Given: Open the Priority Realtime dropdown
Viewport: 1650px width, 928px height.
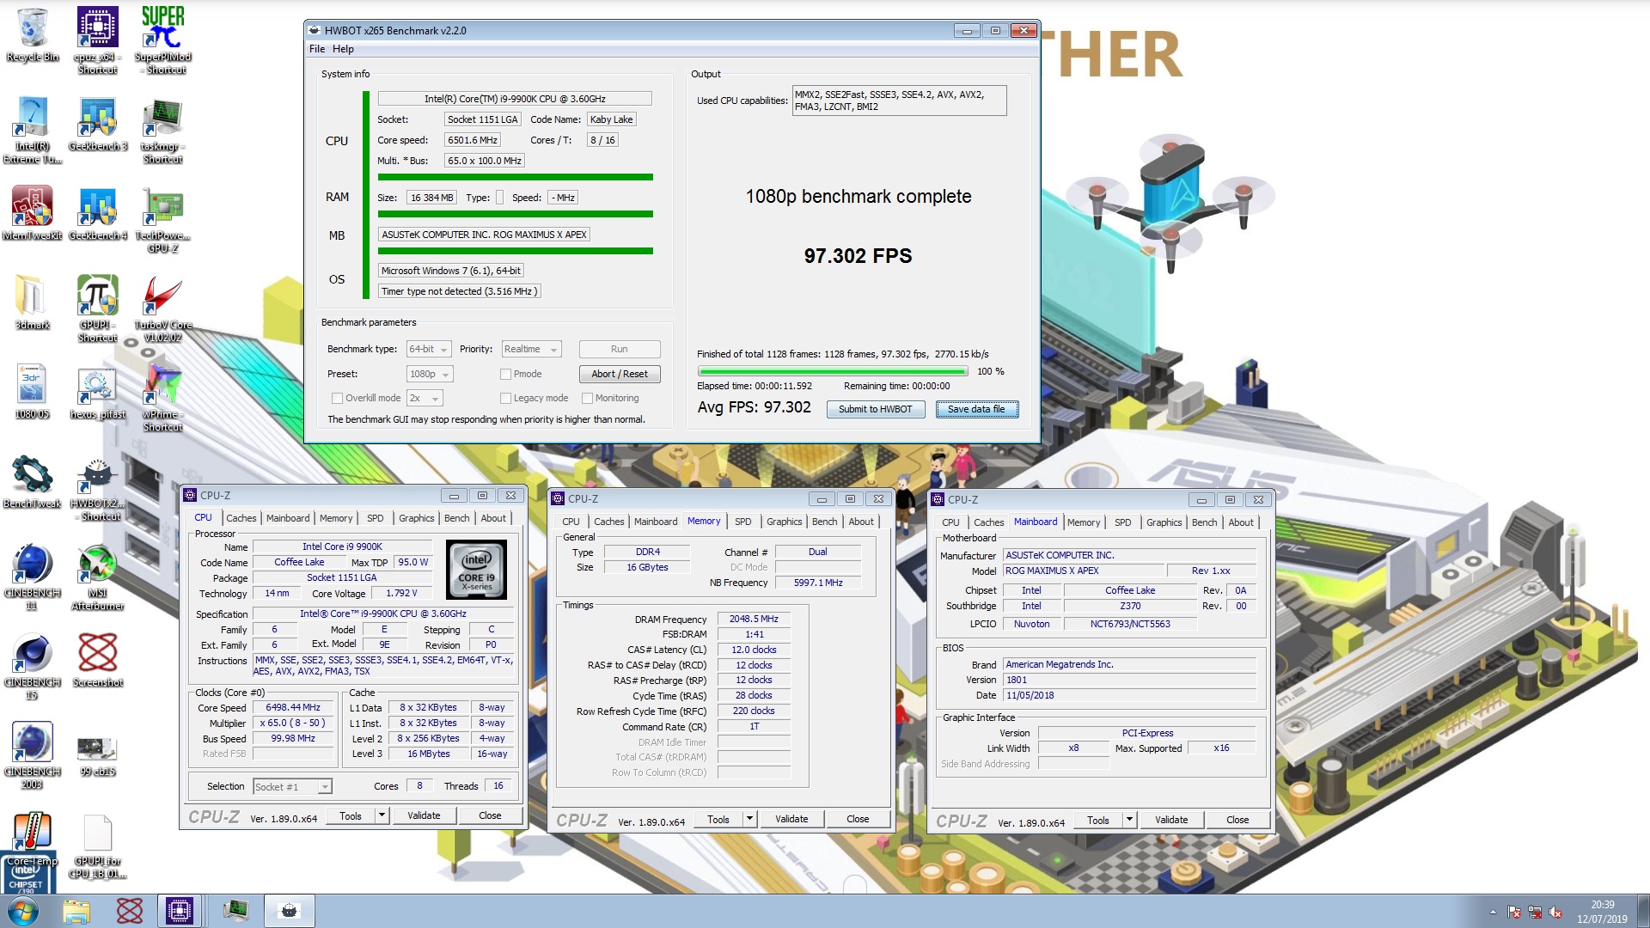Looking at the screenshot, I should [x=531, y=349].
